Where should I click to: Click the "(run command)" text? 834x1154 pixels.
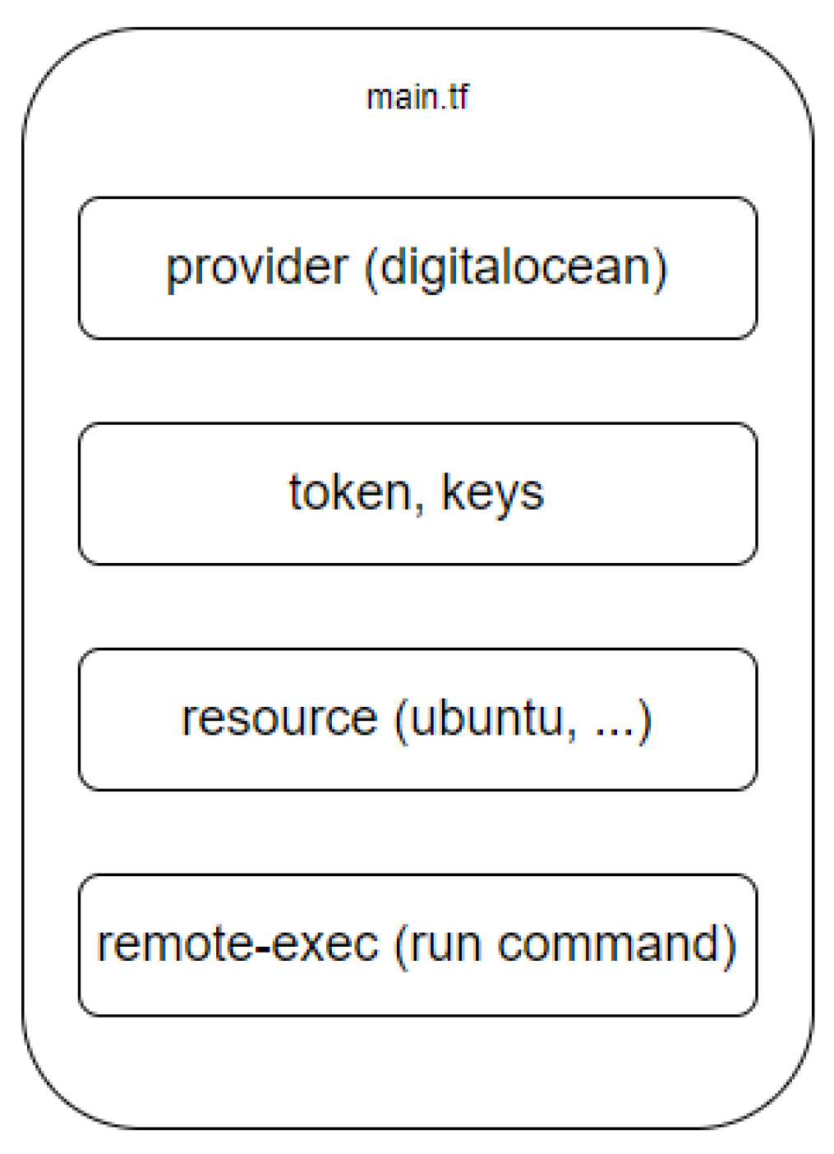565,944
